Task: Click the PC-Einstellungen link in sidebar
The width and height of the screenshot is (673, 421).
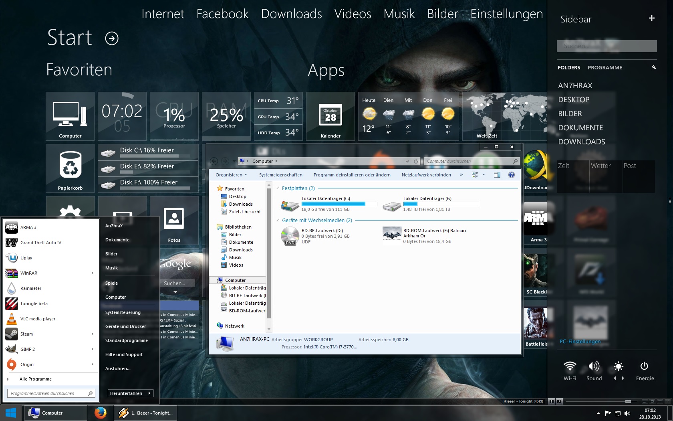Action: pos(580,342)
